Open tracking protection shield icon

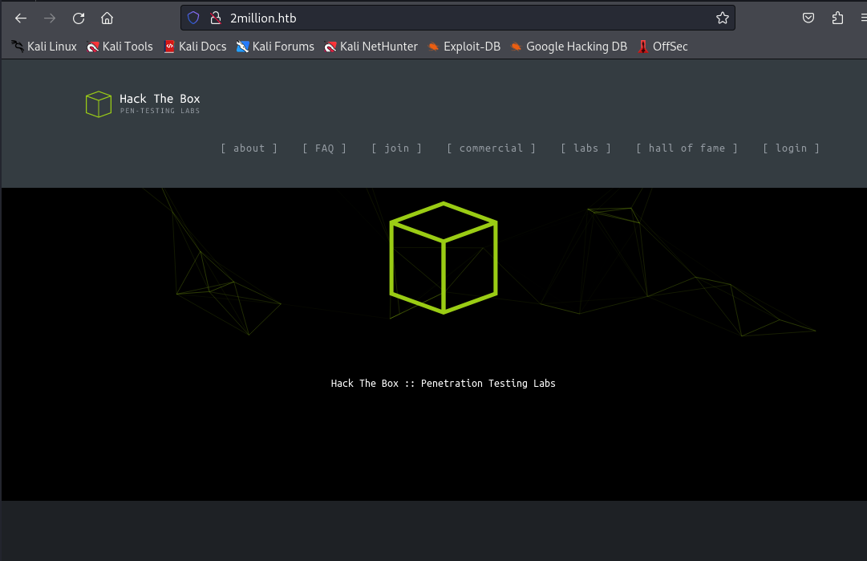(192, 18)
